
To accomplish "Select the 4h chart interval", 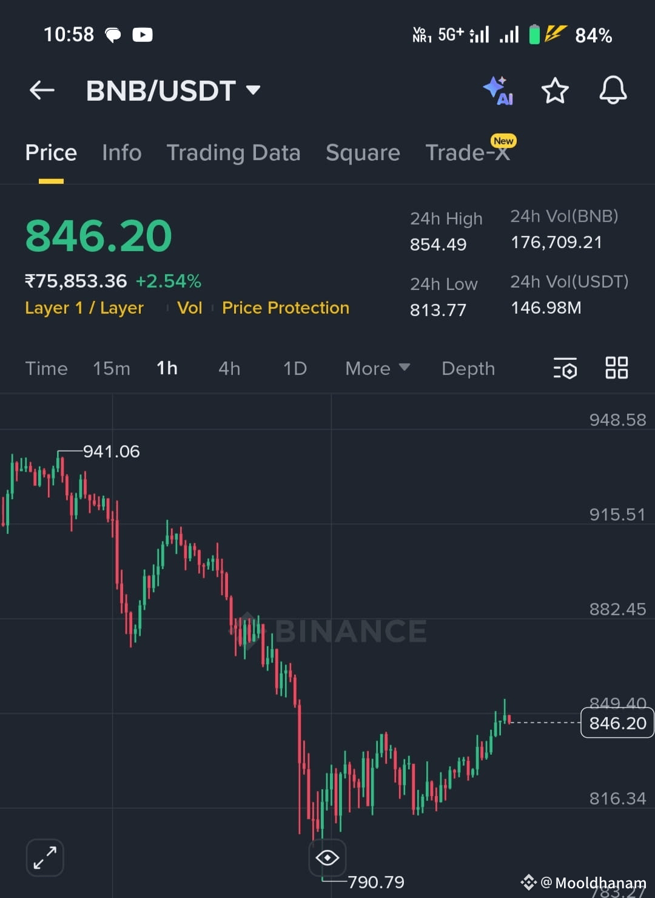I will (229, 369).
